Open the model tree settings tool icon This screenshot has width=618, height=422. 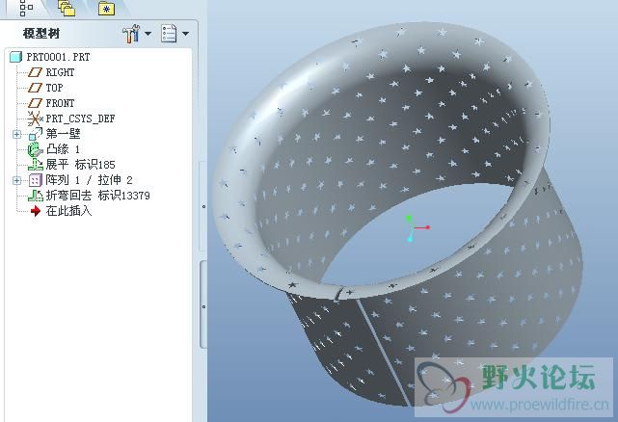point(131,34)
